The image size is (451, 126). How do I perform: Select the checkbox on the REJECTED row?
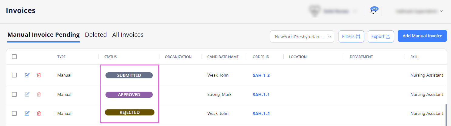(x=14, y=113)
